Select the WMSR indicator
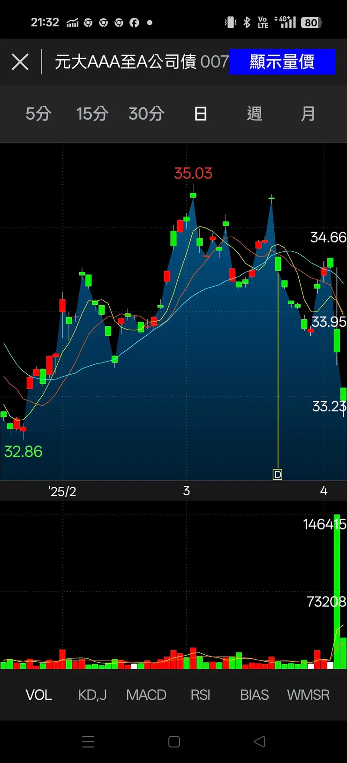The image size is (347, 763). click(x=308, y=695)
